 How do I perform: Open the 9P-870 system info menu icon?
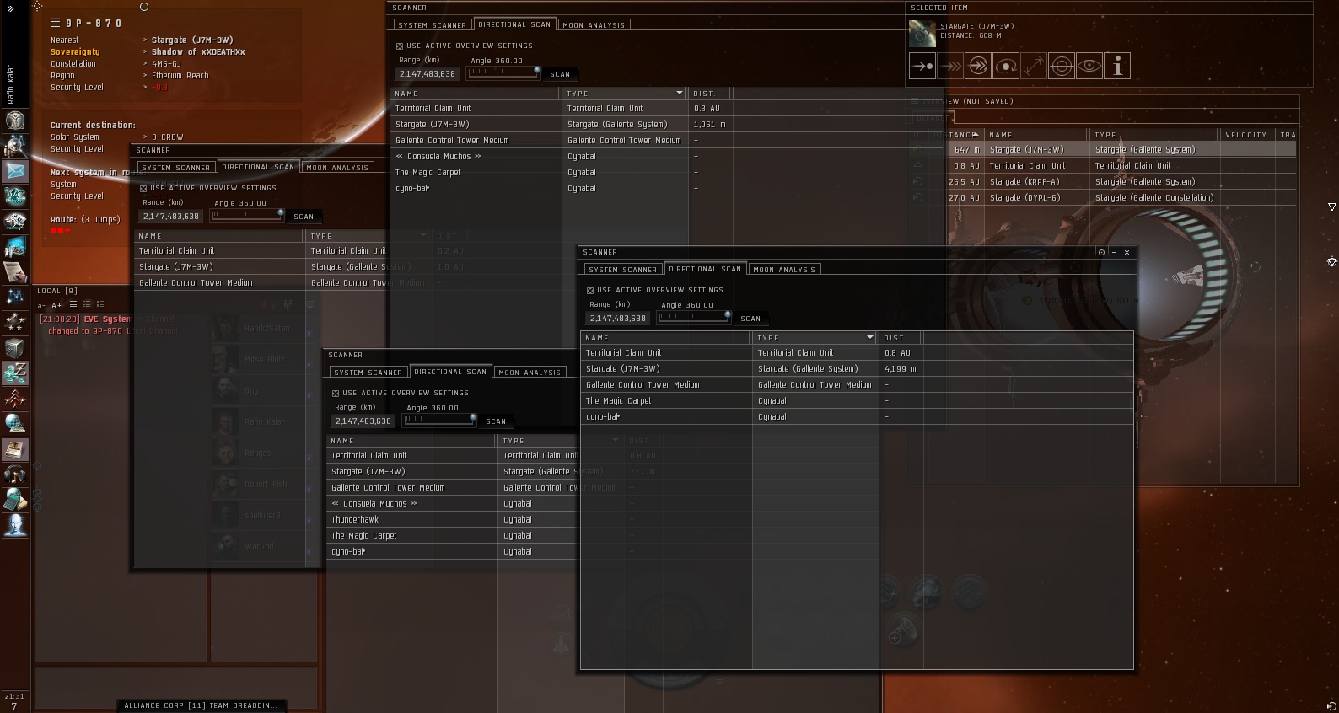[56, 24]
